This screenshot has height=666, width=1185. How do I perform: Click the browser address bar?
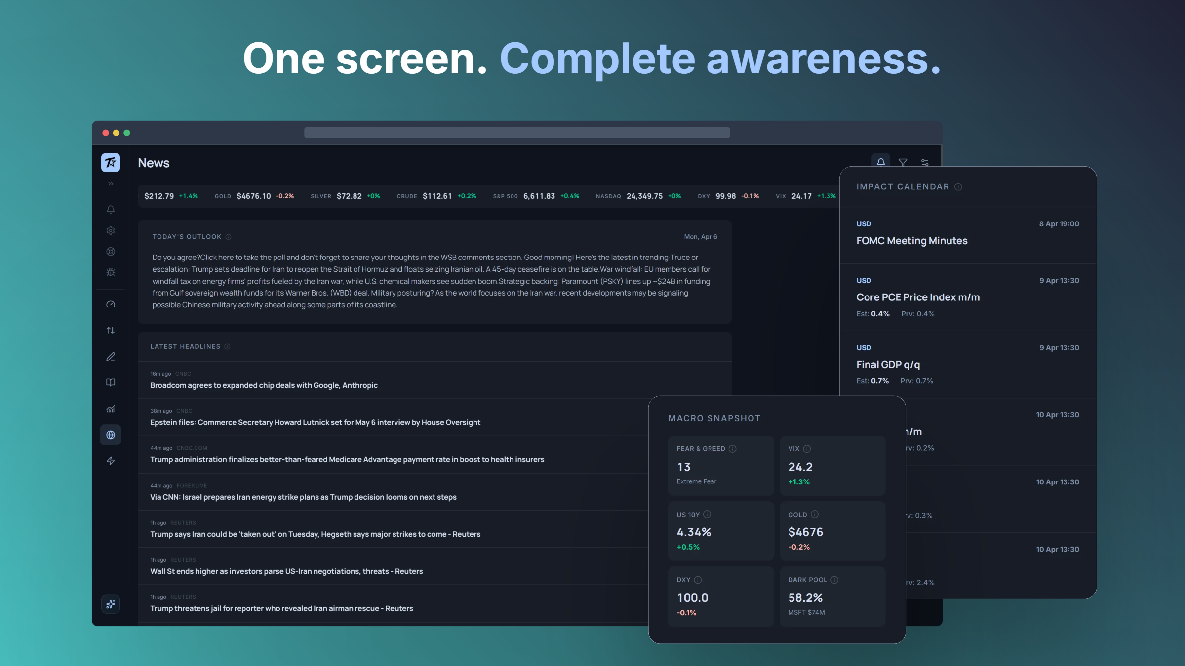pyautogui.click(x=516, y=133)
